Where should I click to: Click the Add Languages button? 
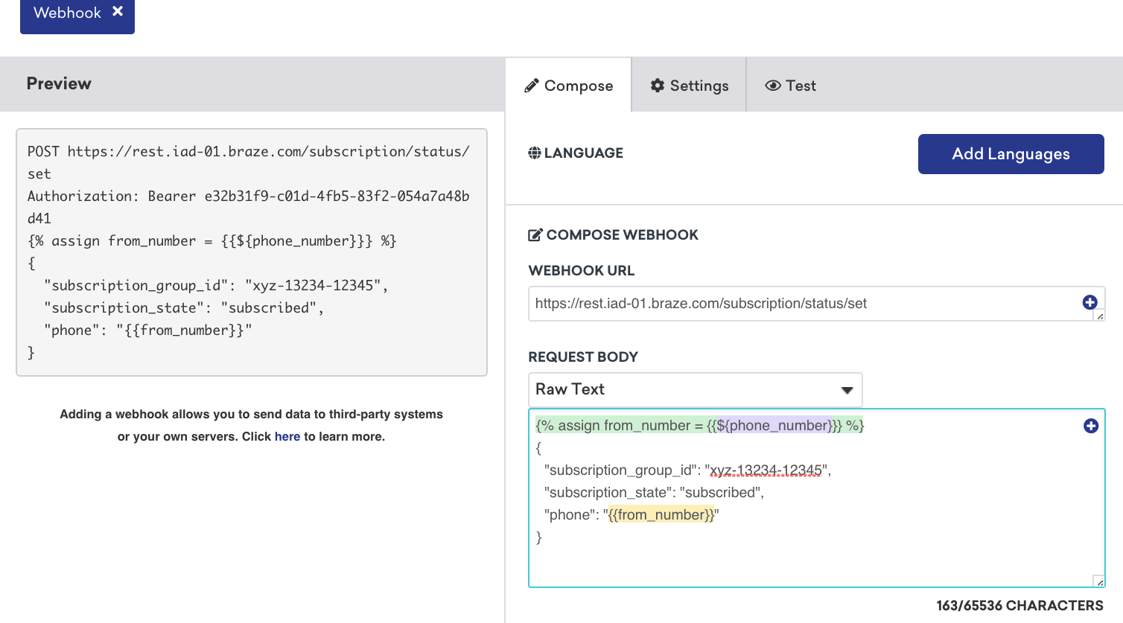[1011, 154]
